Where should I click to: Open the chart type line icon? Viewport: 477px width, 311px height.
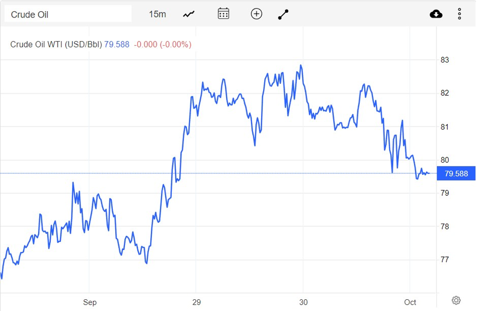188,14
